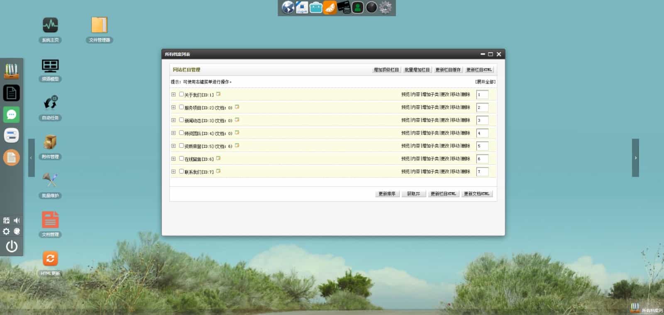This screenshot has width=664, height=315.
Task: Click the 更新文档HTML button
Action: coord(477,194)
